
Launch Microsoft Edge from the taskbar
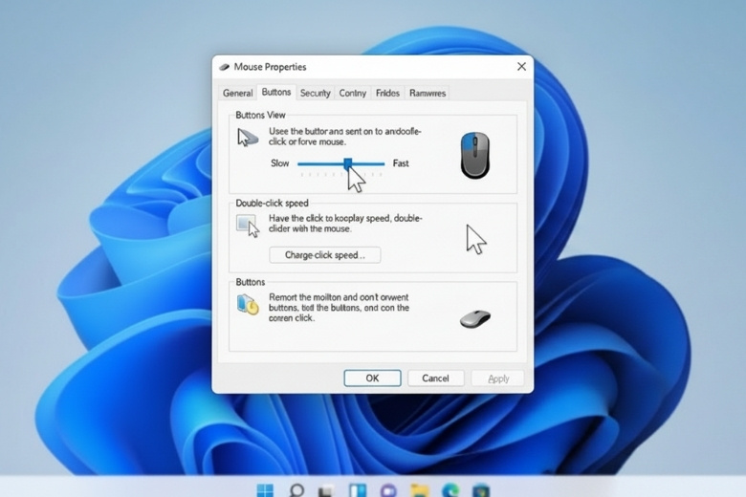pos(450,490)
